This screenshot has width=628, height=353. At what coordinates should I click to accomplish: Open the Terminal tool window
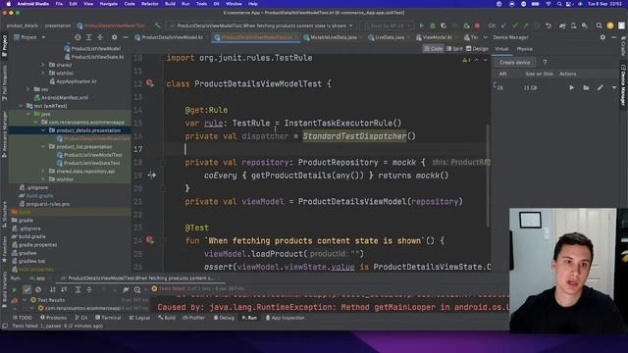[x=109, y=318]
